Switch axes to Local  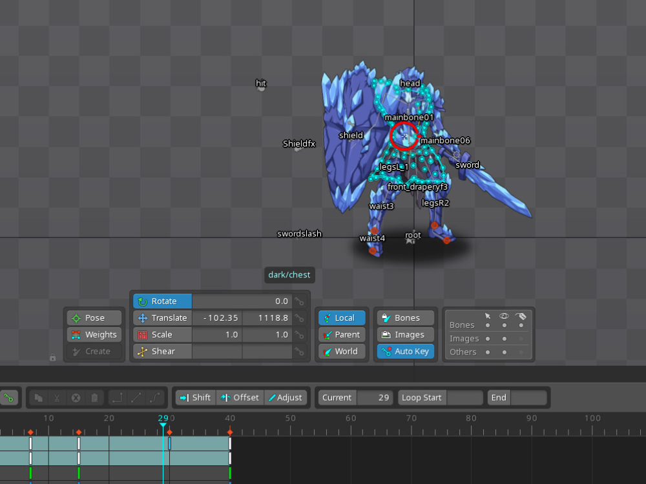coord(342,318)
